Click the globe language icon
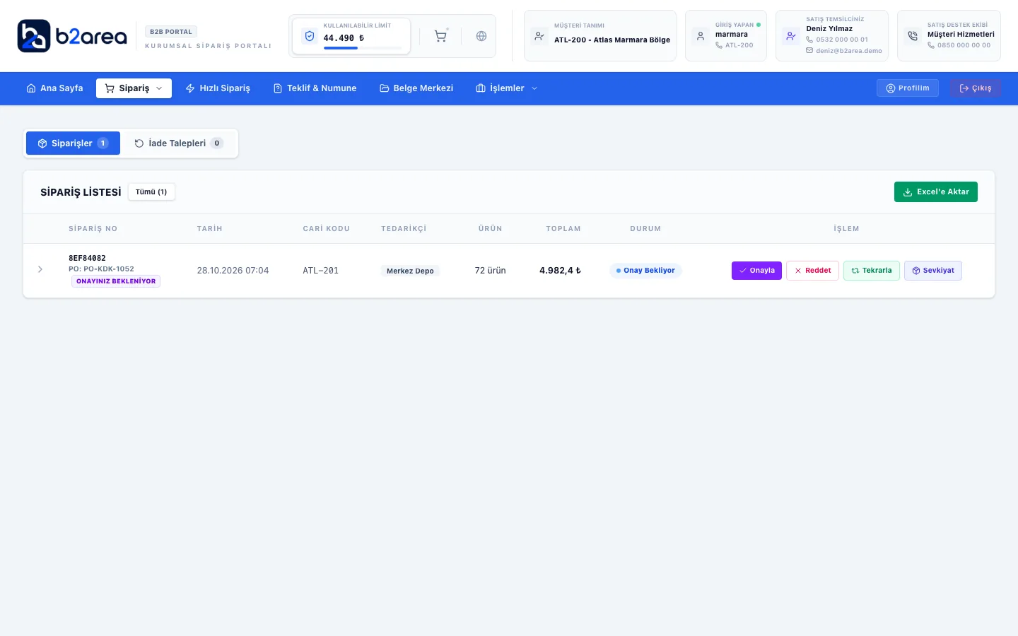1018x636 pixels. pos(481,36)
